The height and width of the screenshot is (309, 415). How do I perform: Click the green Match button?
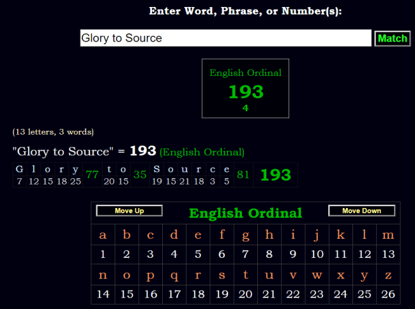(x=392, y=38)
